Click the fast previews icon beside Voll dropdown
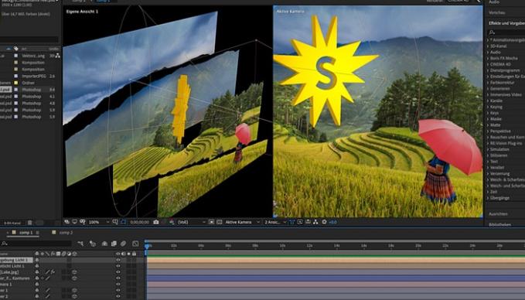The height and width of the screenshot is (300, 525). click(211, 222)
